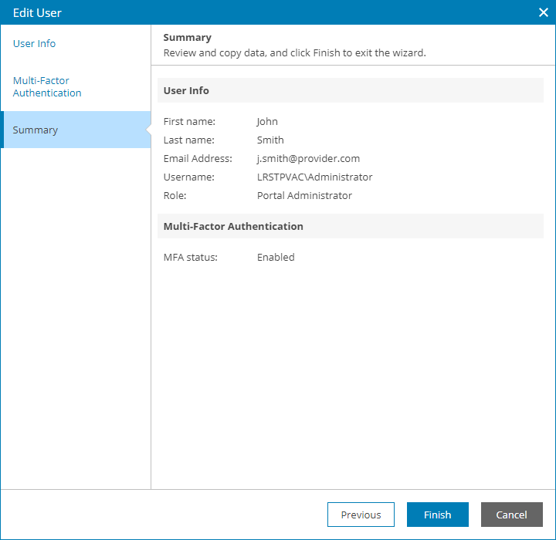
Task: Open the User Info step
Action: pyautogui.click(x=35, y=44)
